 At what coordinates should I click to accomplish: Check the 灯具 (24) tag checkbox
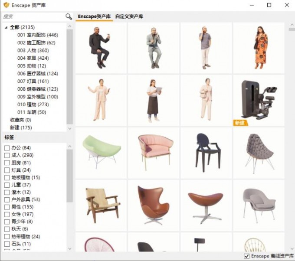[7, 170]
